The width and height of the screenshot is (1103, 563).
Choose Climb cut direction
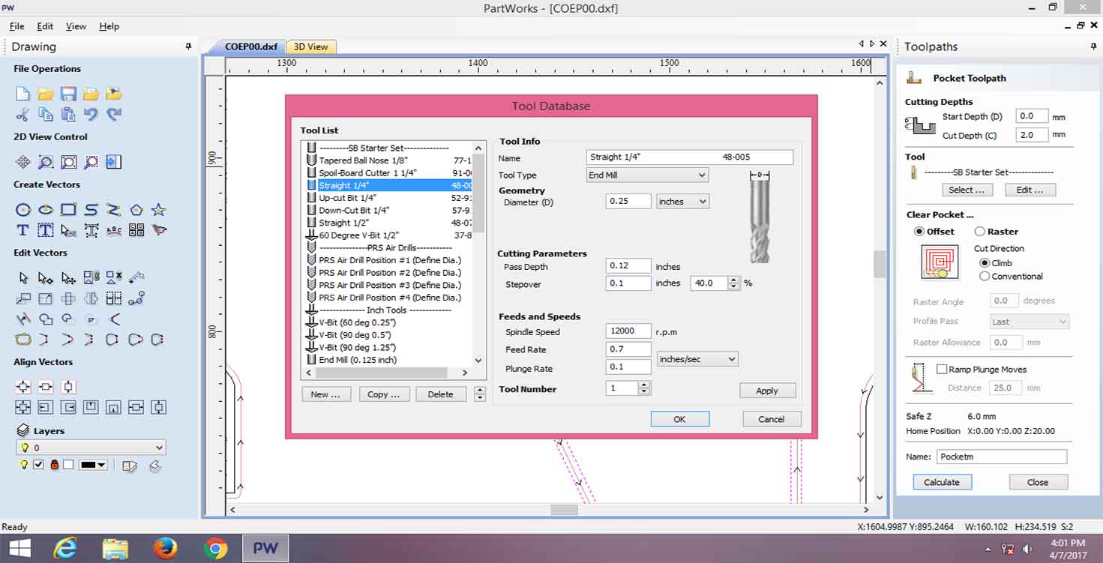point(985,263)
